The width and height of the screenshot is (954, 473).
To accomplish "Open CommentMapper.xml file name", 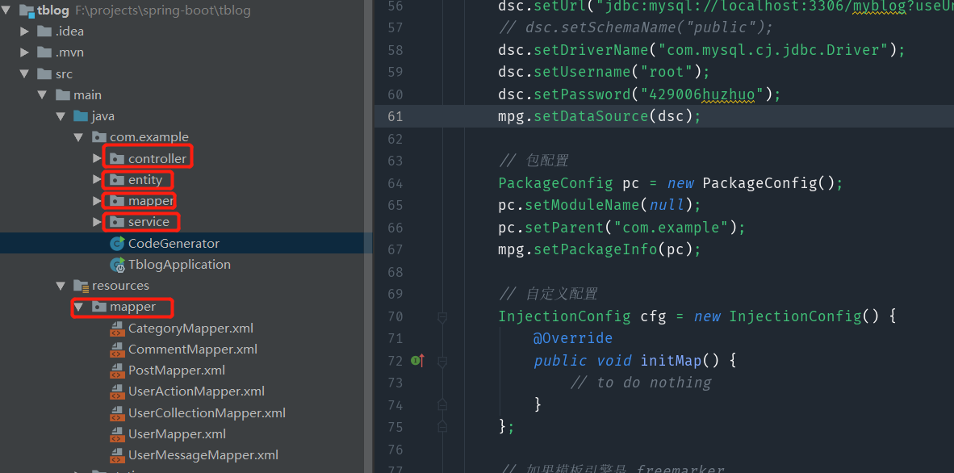I will click(x=192, y=350).
